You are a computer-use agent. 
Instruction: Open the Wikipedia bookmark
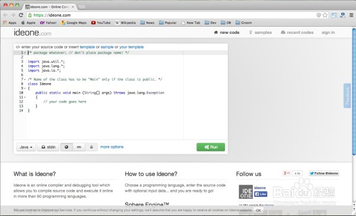(x=125, y=23)
